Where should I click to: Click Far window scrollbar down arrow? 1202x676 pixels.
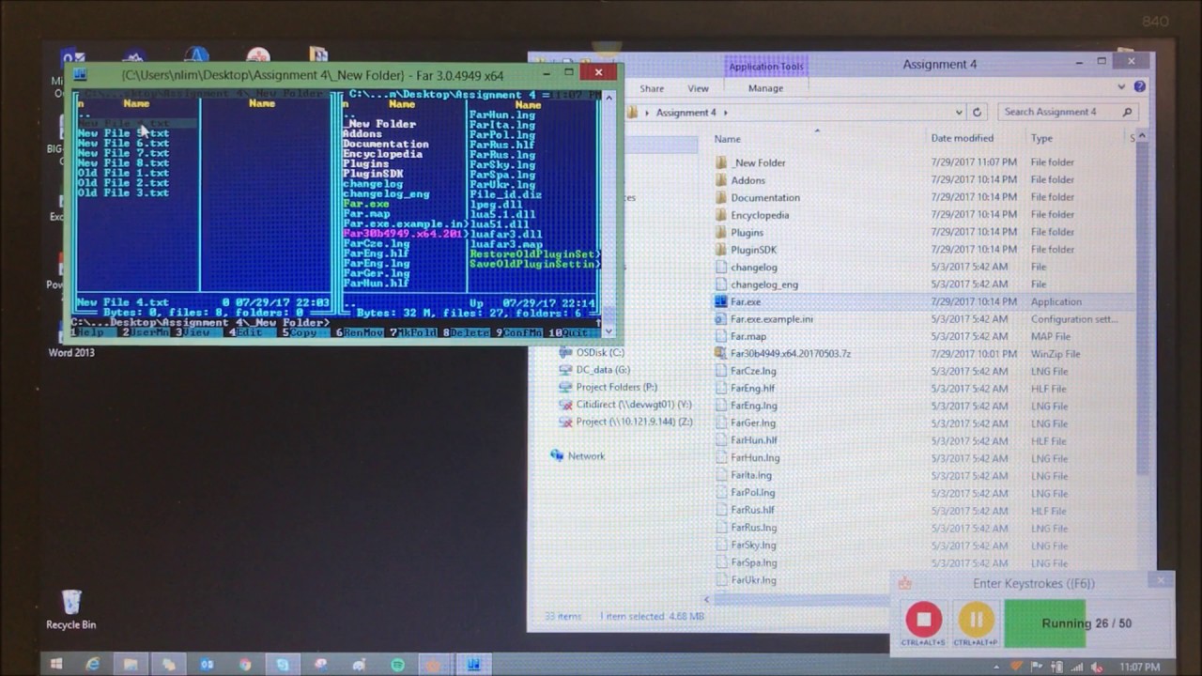(609, 330)
